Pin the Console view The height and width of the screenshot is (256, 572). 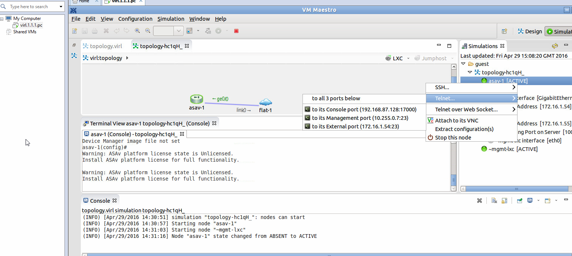click(x=519, y=200)
